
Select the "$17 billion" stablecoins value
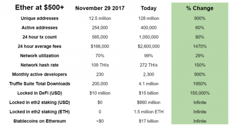pyautogui.click(x=148, y=121)
